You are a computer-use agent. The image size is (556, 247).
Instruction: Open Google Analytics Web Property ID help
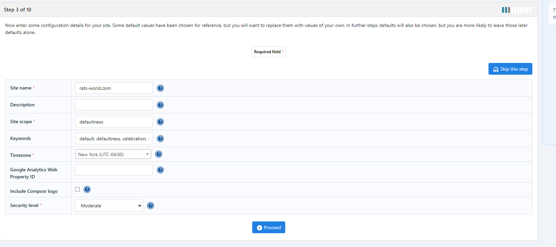click(x=160, y=170)
